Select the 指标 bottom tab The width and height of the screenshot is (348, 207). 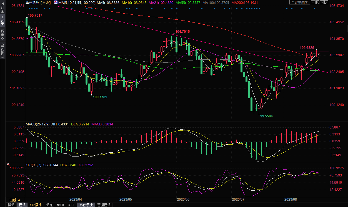(11, 205)
